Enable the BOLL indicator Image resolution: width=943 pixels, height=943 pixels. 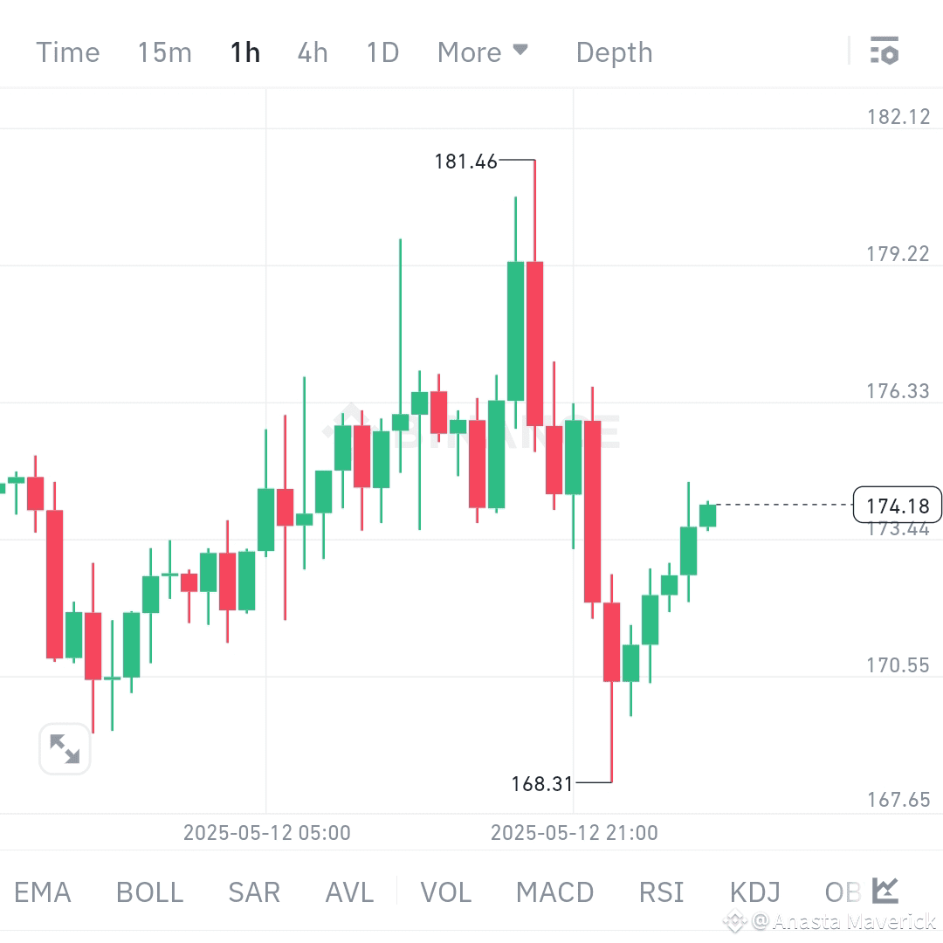click(x=149, y=891)
